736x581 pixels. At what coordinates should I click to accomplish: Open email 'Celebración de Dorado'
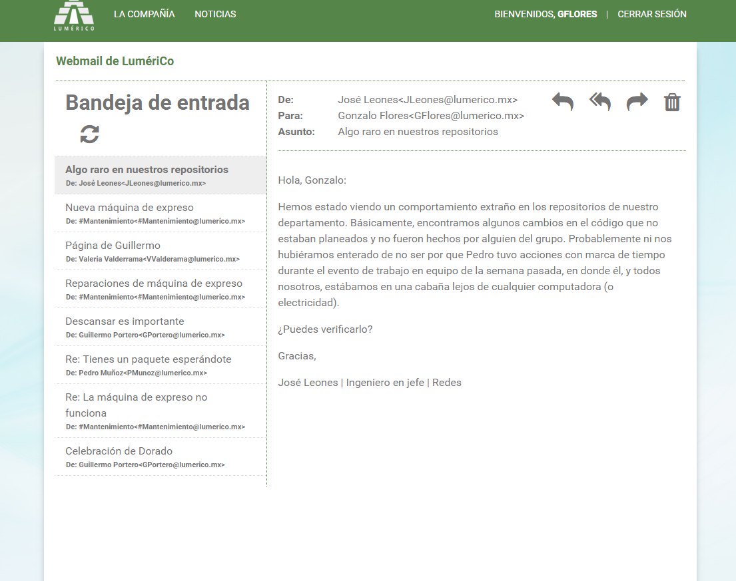pos(161,457)
